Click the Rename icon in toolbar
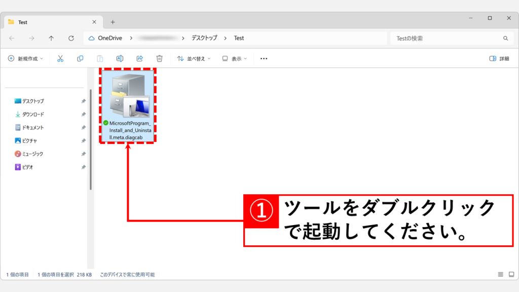 coord(120,59)
